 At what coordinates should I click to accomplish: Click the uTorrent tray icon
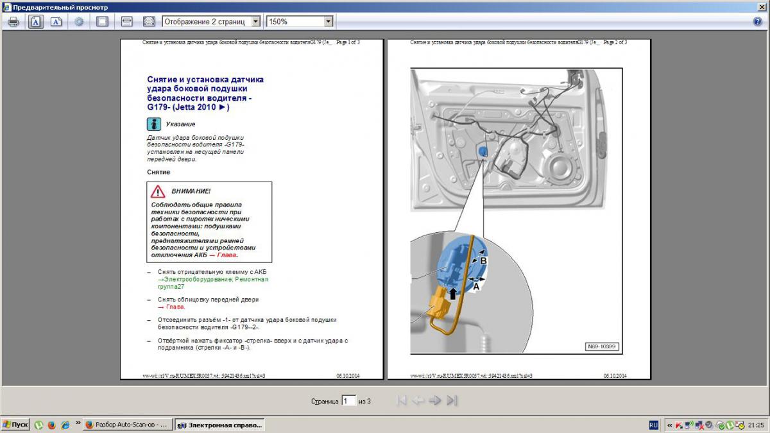[730, 425]
